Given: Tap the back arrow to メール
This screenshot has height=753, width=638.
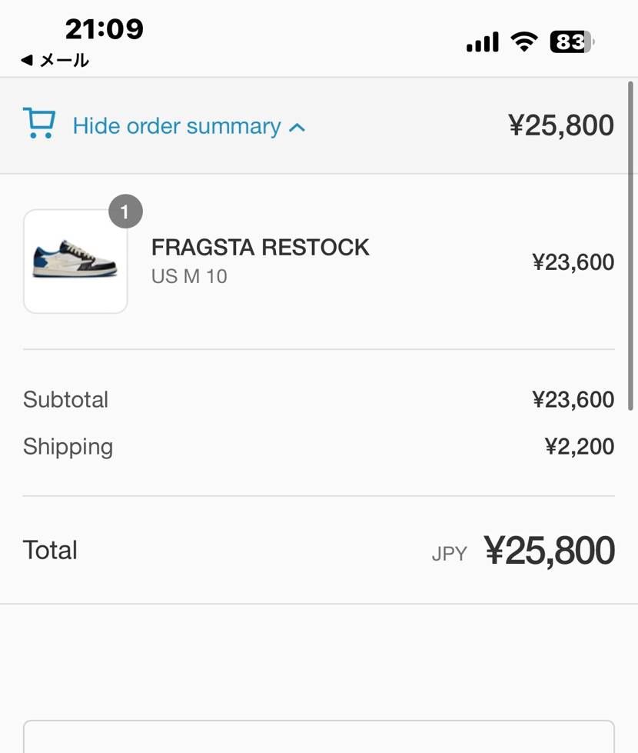Looking at the screenshot, I should (27, 60).
